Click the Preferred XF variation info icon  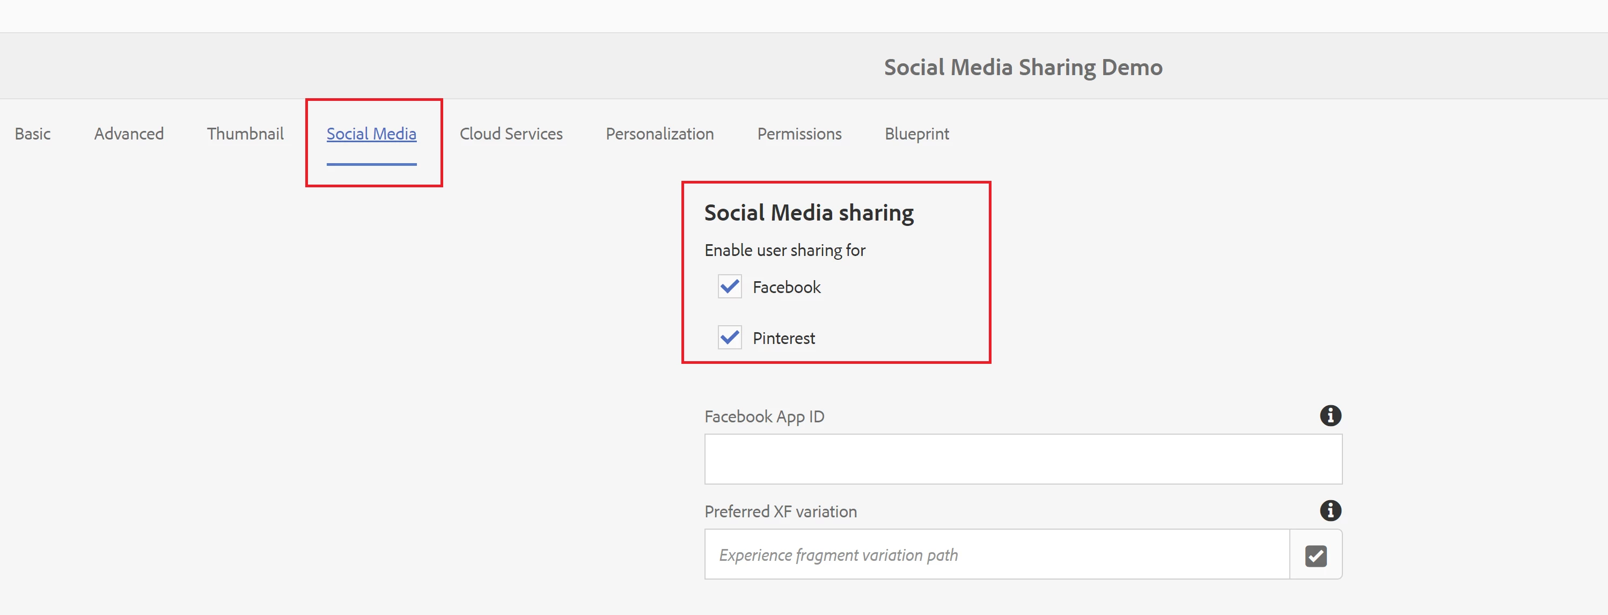click(1330, 511)
